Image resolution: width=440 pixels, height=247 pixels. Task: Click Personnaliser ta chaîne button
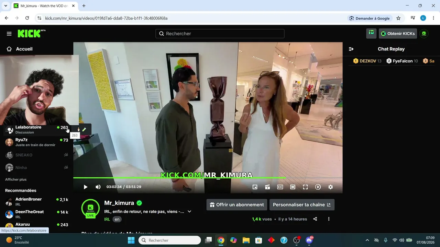point(302,205)
